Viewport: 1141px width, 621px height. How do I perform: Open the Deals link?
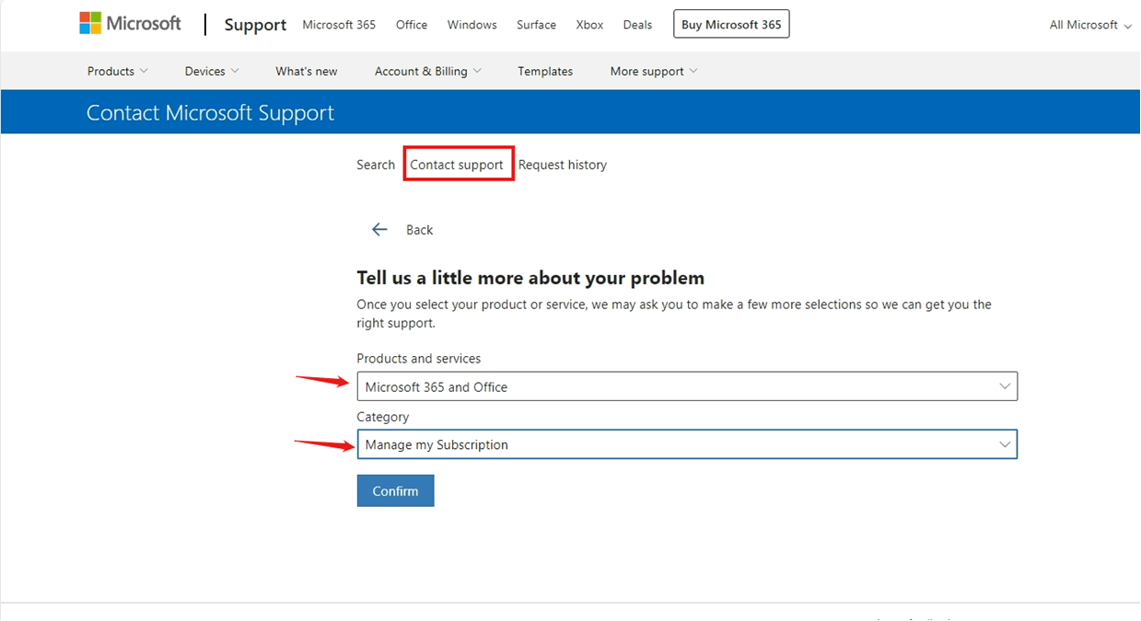coord(637,25)
